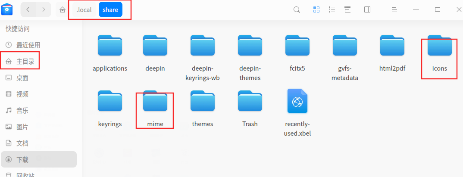The width and height of the screenshot is (463, 177).
Task: Click the download icon beside 下载
Action: pyautogui.click(x=9, y=160)
